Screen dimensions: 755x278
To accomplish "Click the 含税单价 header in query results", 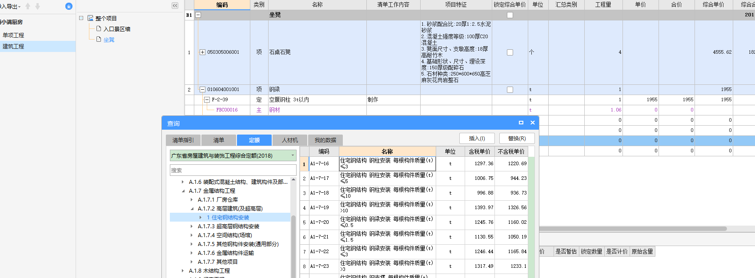I will click(x=479, y=151).
